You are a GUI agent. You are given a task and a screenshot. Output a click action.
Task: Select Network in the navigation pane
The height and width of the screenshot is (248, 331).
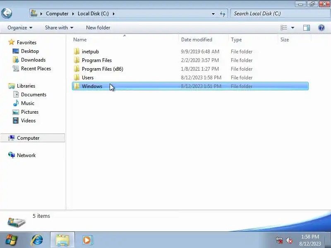(x=26, y=155)
